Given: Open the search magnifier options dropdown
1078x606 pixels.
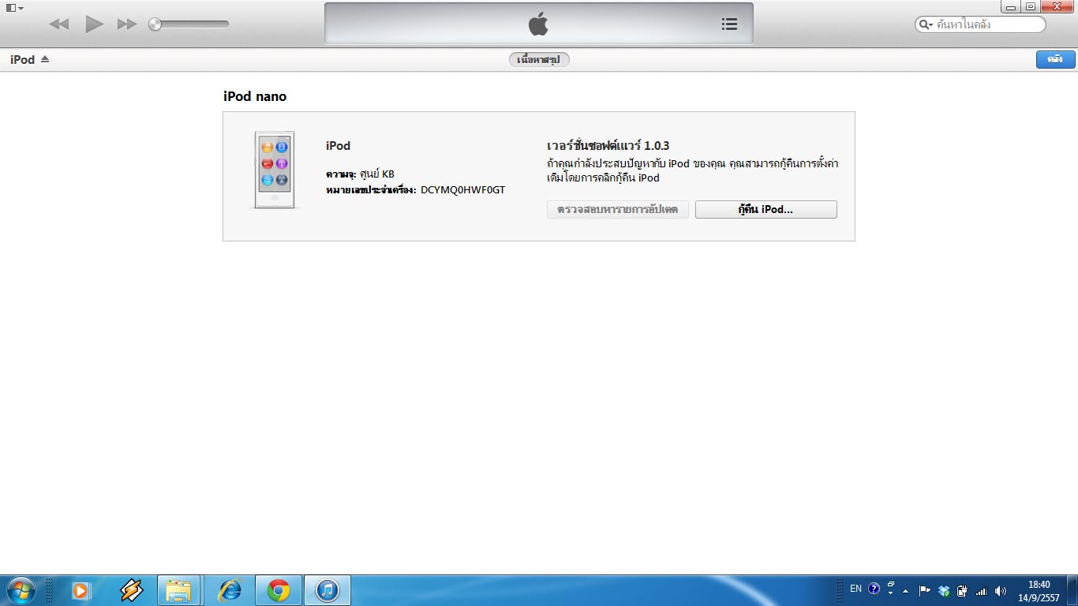Looking at the screenshot, I should click(x=926, y=24).
